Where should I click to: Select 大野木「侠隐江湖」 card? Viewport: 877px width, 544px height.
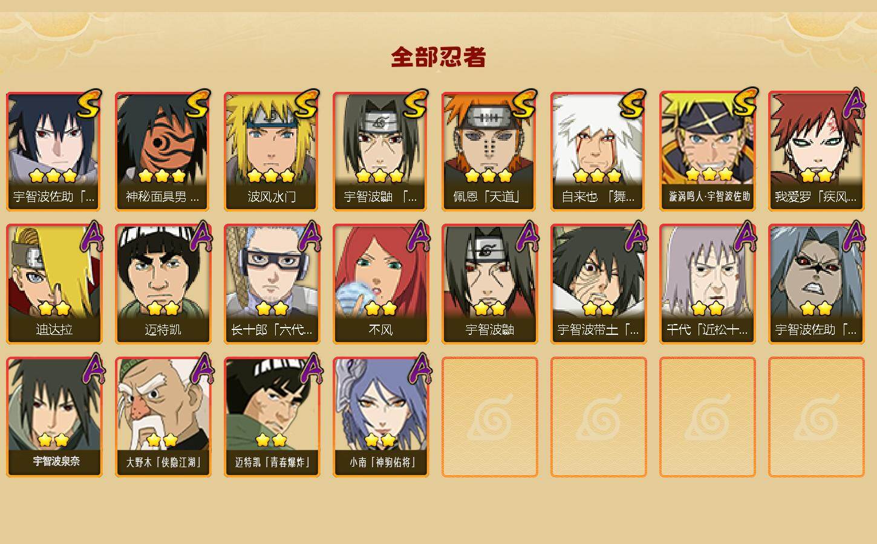tap(163, 417)
